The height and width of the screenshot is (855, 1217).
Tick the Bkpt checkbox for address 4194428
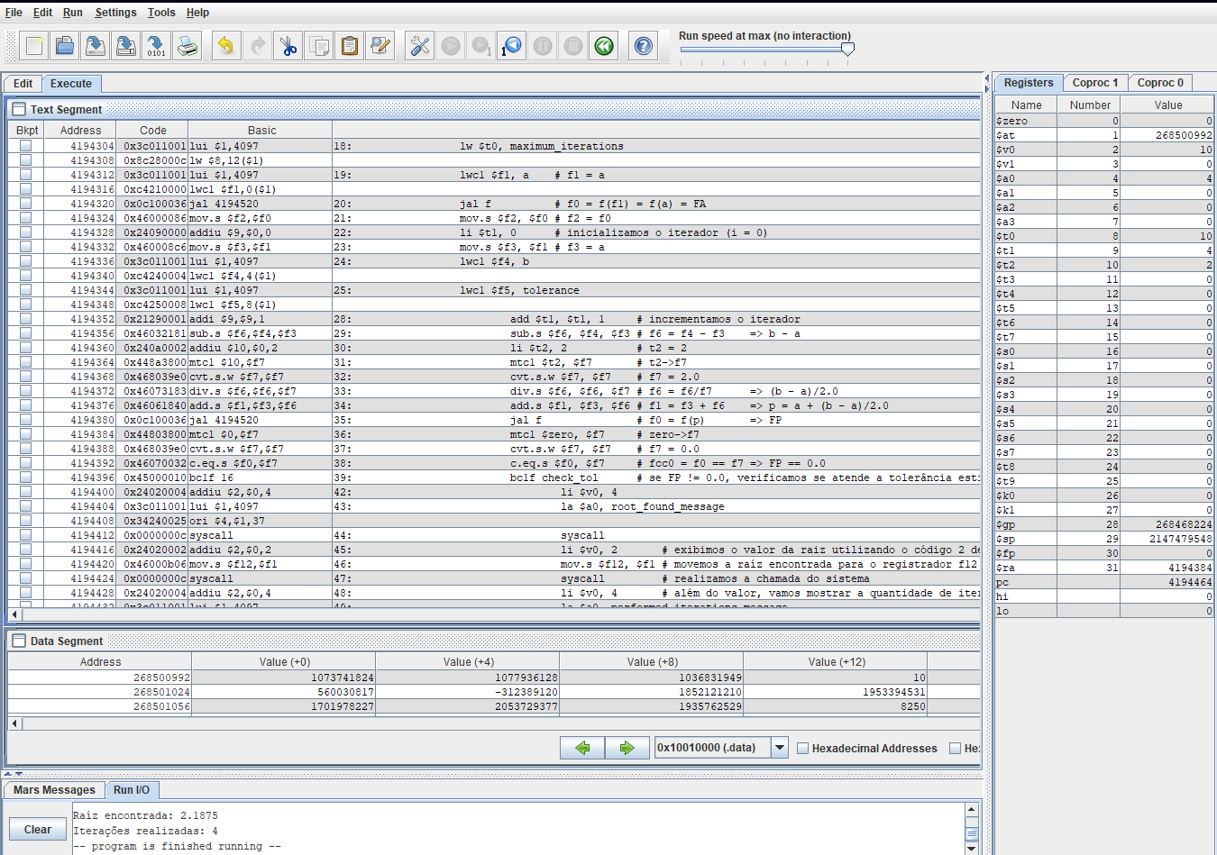pyautogui.click(x=26, y=593)
